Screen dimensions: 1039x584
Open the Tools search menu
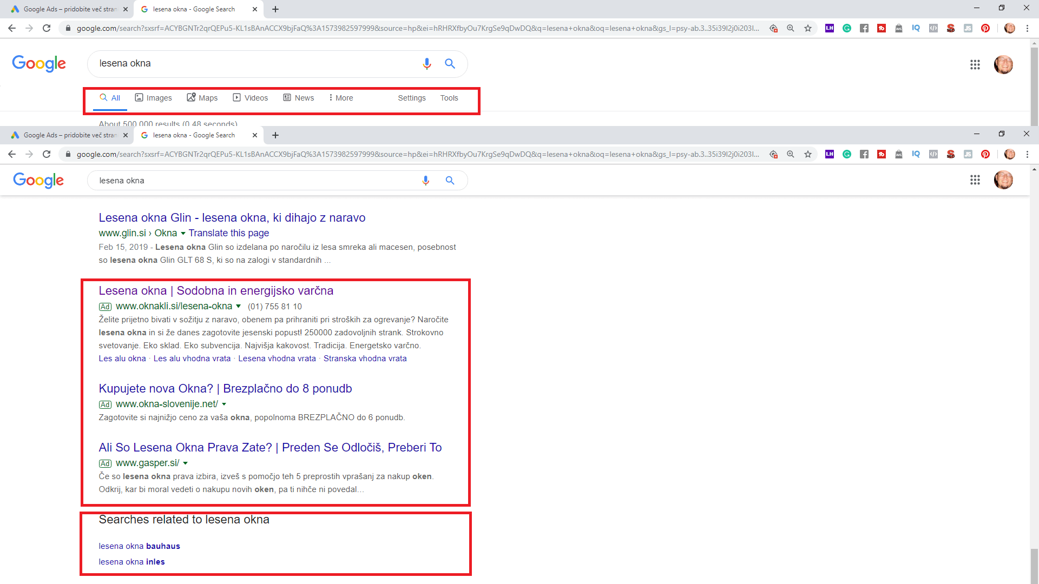pyautogui.click(x=449, y=98)
